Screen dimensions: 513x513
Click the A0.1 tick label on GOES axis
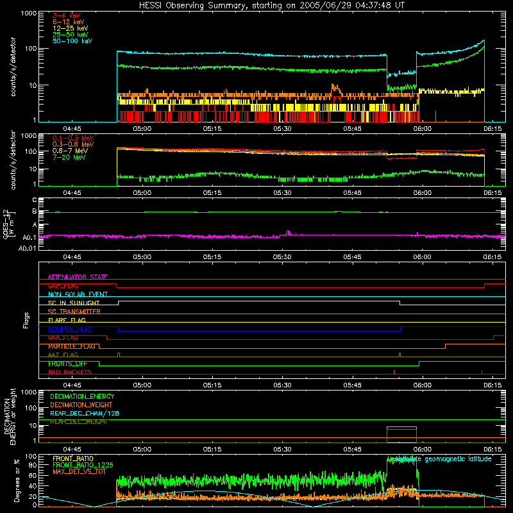pyautogui.click(x=29, y=237)
